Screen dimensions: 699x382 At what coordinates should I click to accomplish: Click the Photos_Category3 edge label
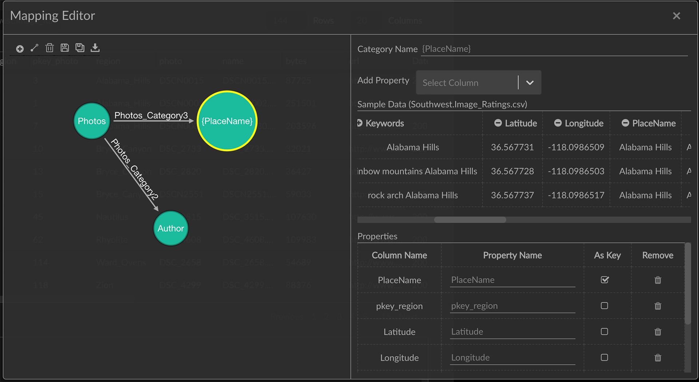[x=151, y=115]
